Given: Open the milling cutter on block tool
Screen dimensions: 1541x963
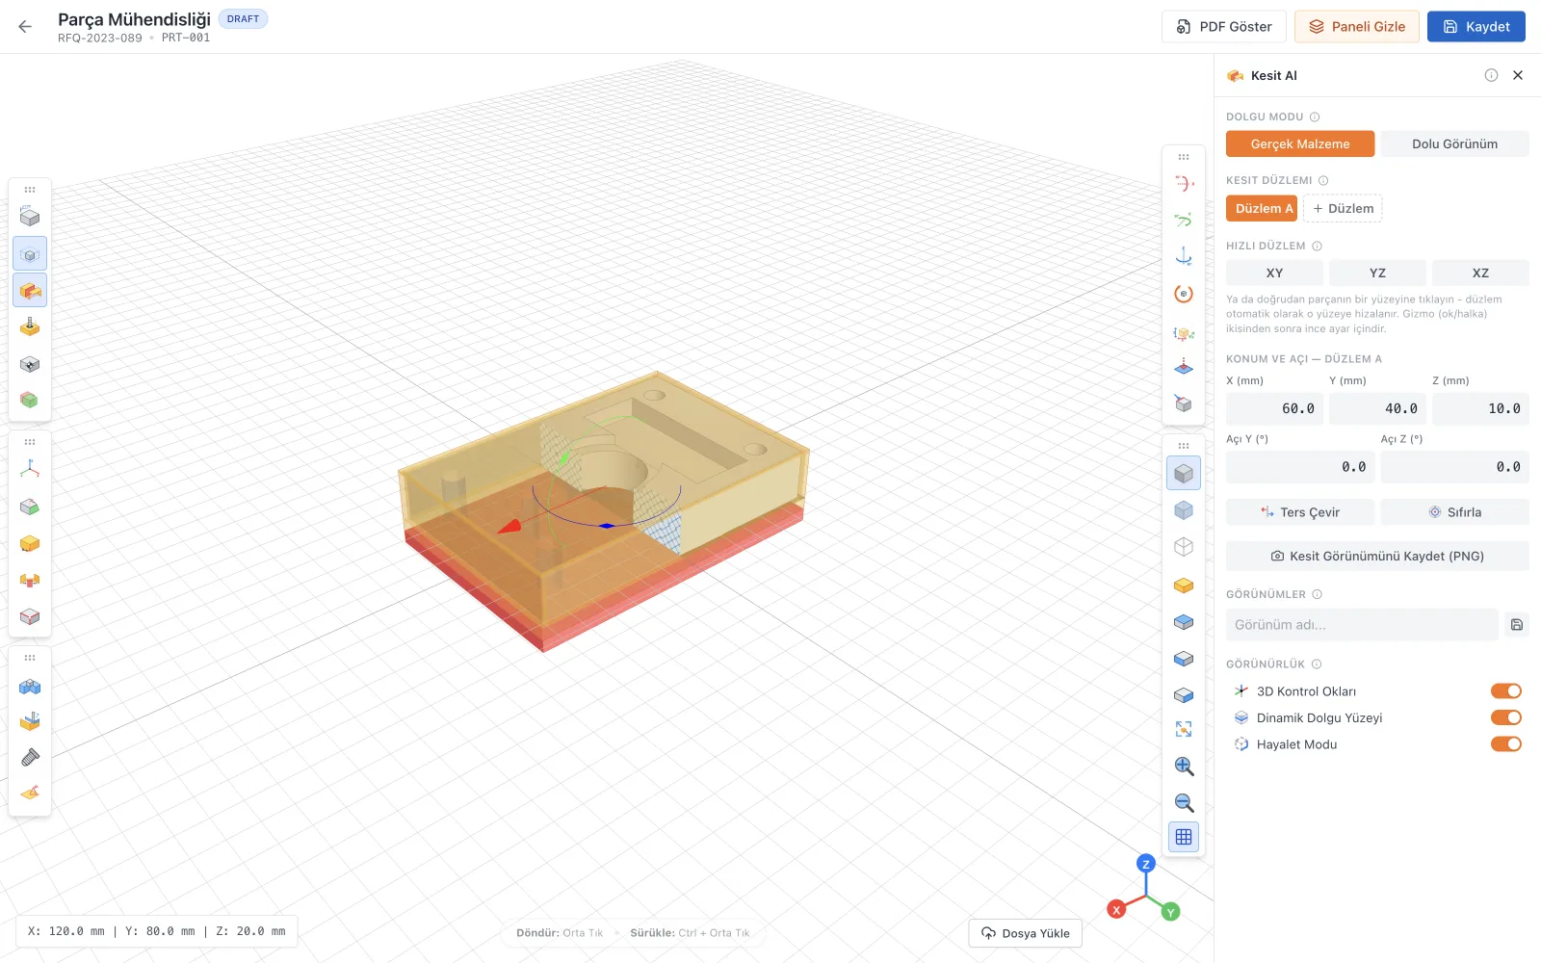Looking at the screenshot, I should coord(30,721).
